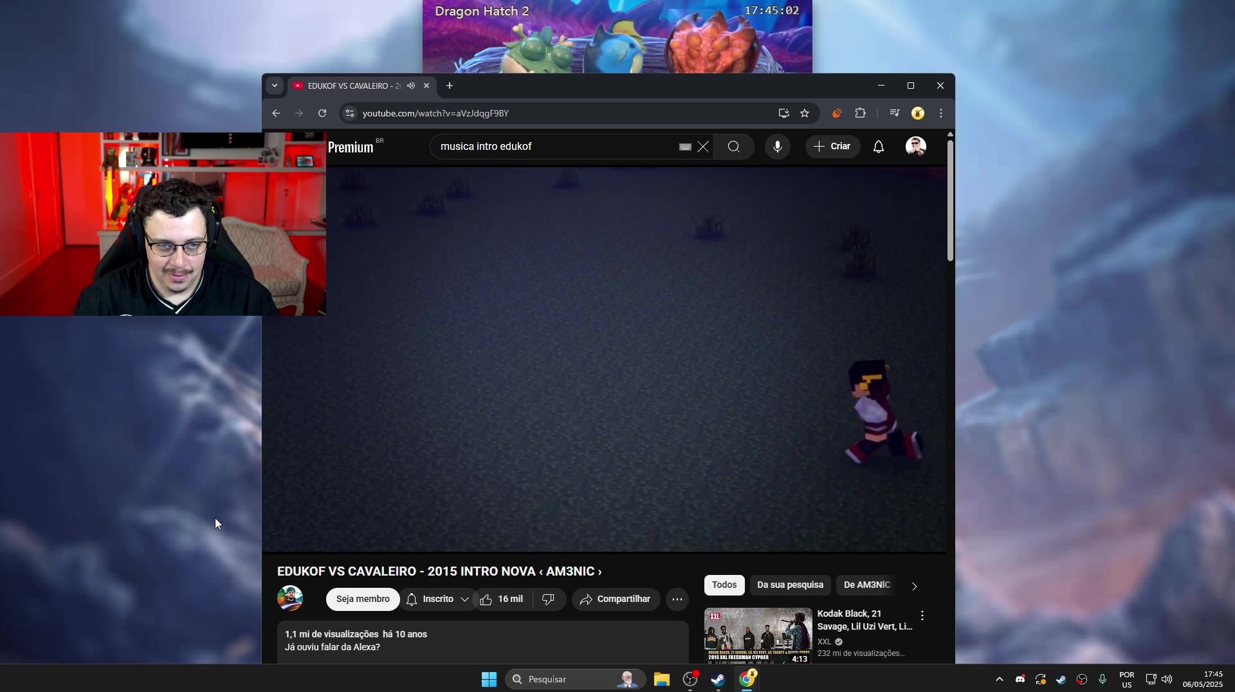This screenshot has width=1235, height=692.
Task: Dislike the video
Action: (x=549, y=599)
